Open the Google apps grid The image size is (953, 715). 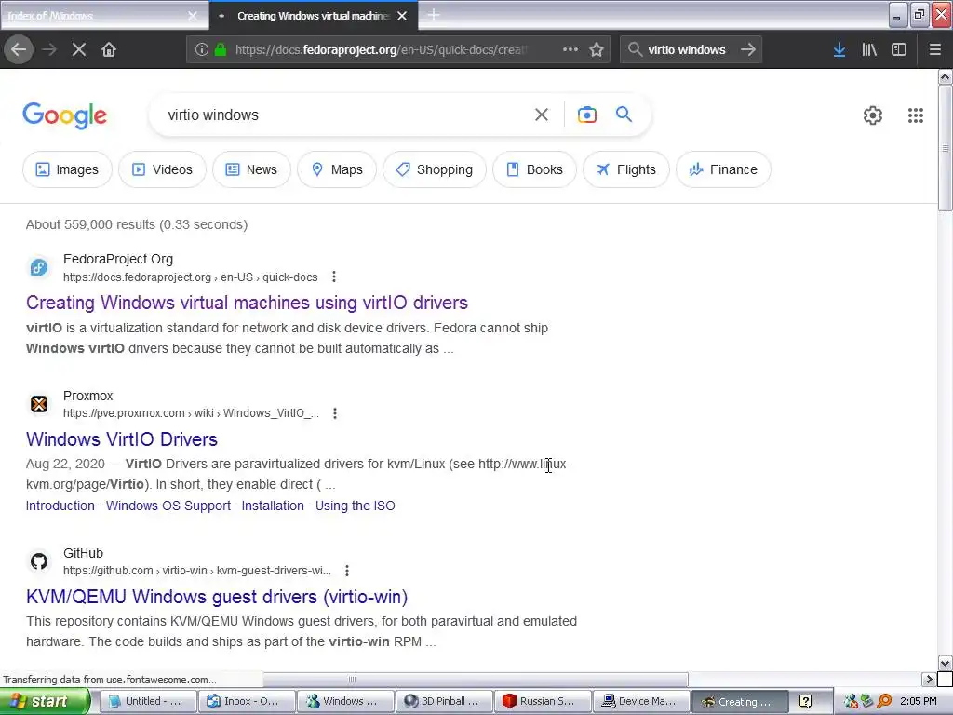[x=916, y=115]
